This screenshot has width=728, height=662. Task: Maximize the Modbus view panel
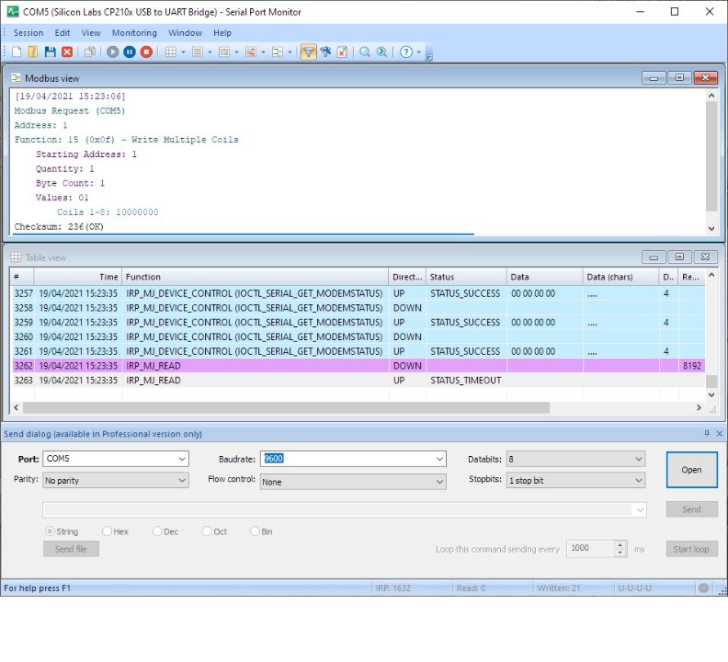[679, 77]
